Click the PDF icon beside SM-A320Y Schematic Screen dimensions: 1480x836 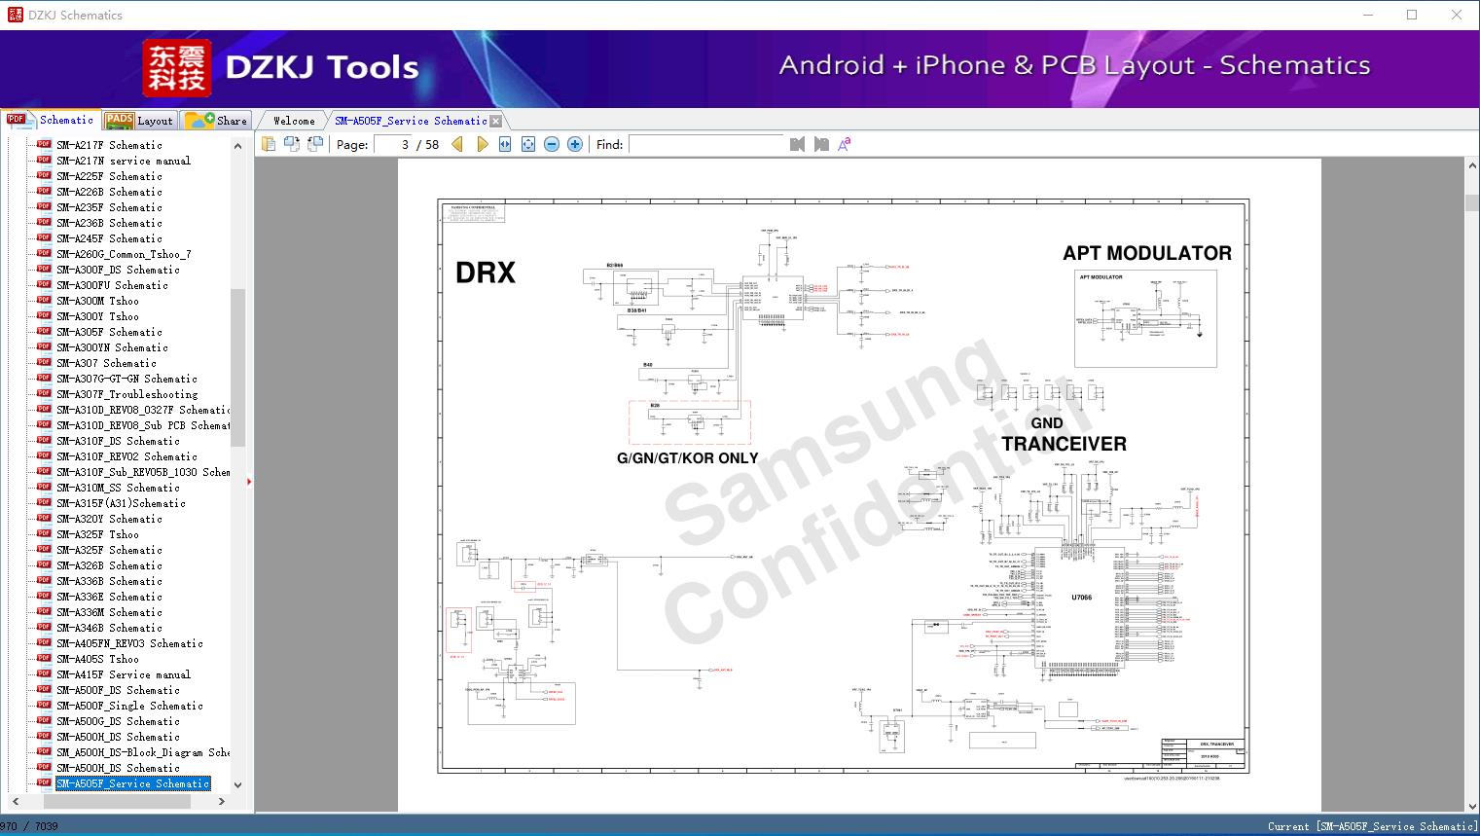click(x=44, y=518)
